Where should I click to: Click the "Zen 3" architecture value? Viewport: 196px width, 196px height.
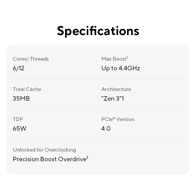[x=111, y=99]
